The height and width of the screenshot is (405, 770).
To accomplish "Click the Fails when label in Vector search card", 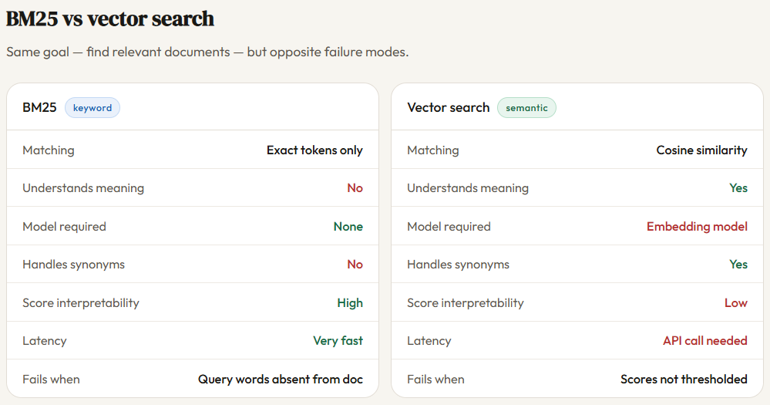I will click(x=435, y=380).
